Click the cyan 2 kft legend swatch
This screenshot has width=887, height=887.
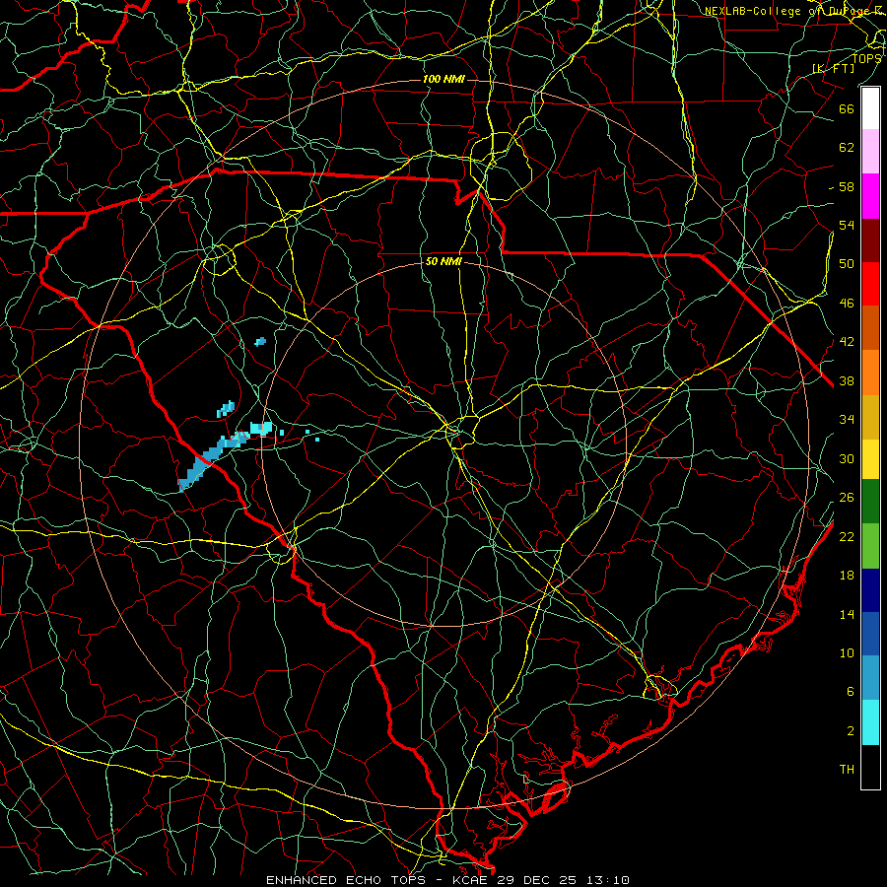point(870,722)
